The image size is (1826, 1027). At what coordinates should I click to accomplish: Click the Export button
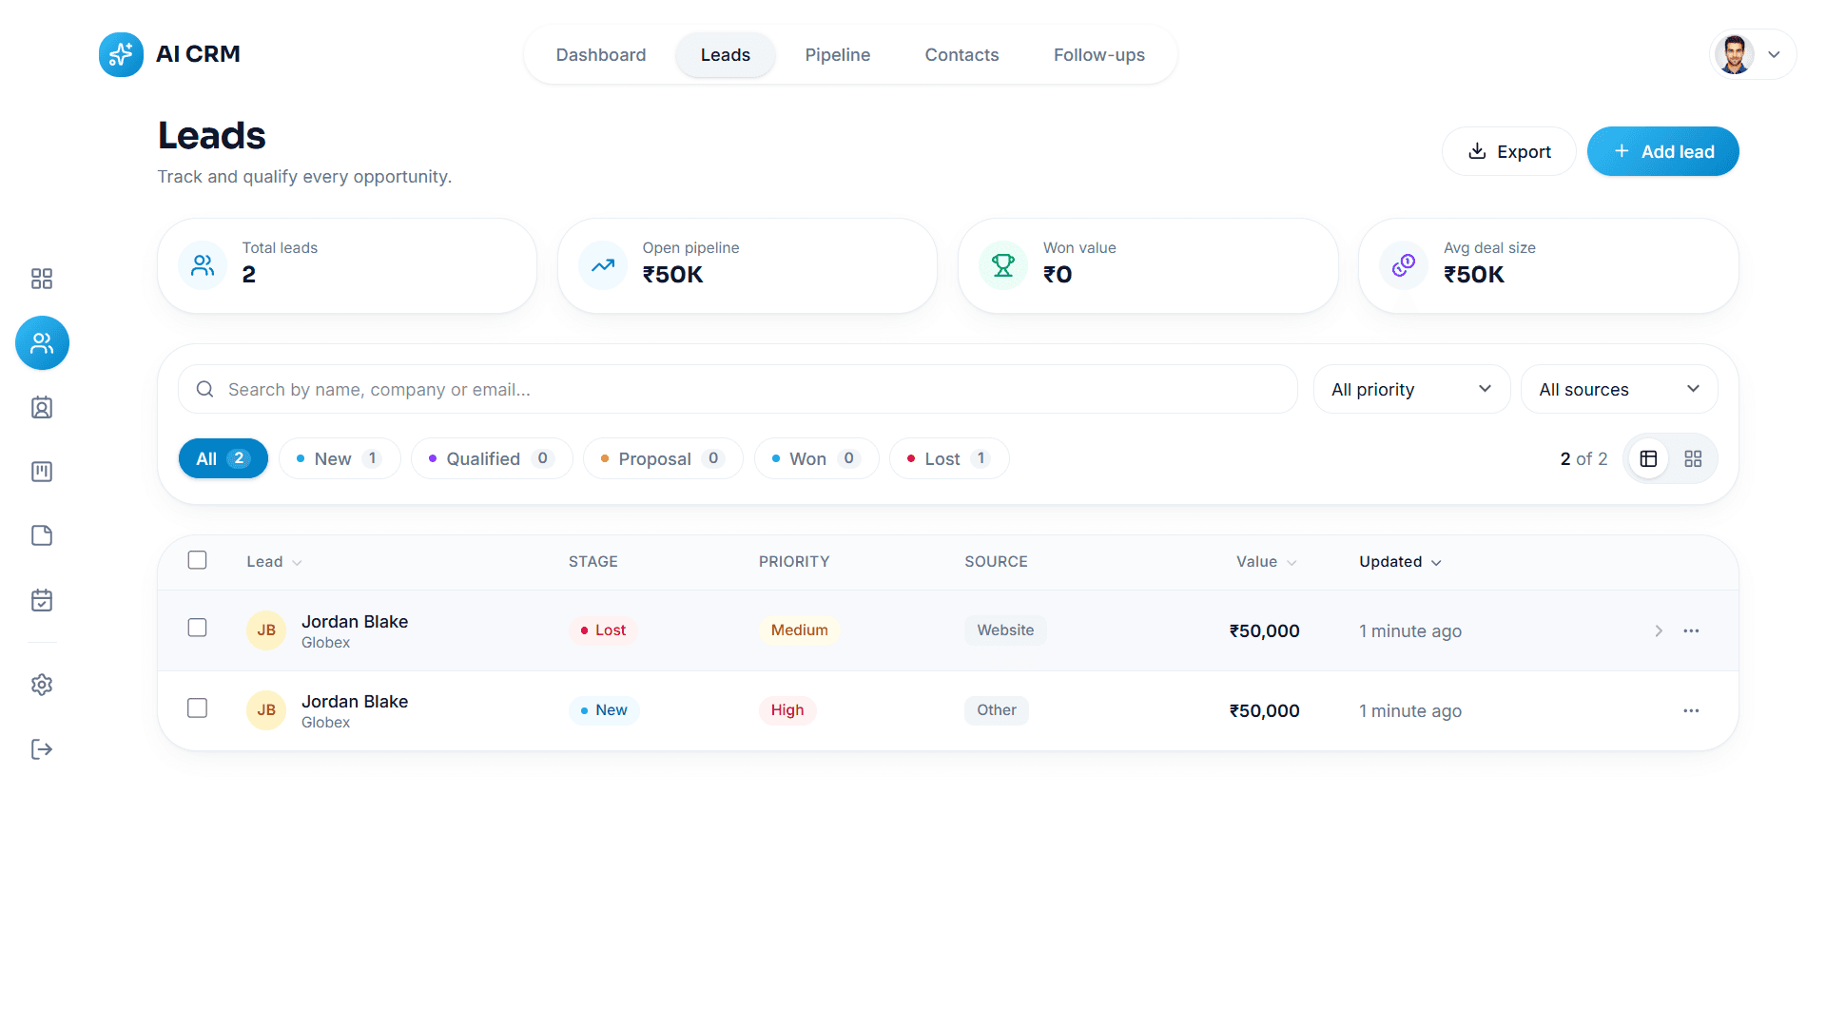(x=1509, y=151)
